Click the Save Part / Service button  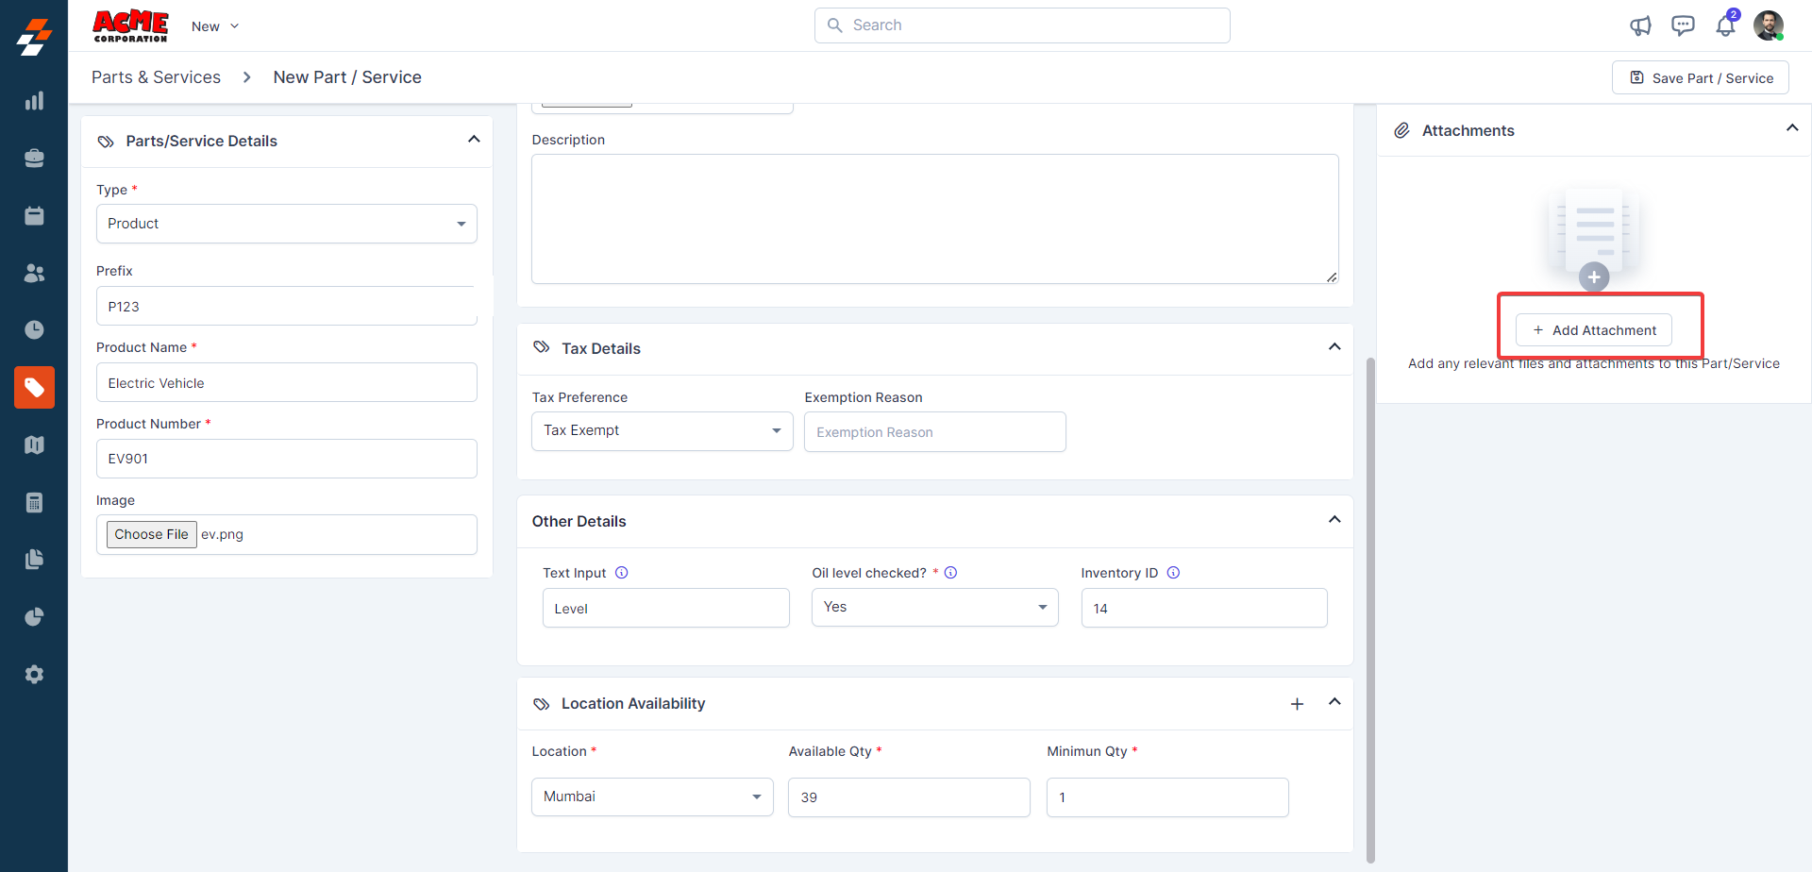click(1700, 78)
